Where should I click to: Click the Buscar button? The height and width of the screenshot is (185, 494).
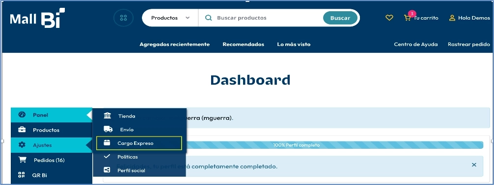pos(340,18)
